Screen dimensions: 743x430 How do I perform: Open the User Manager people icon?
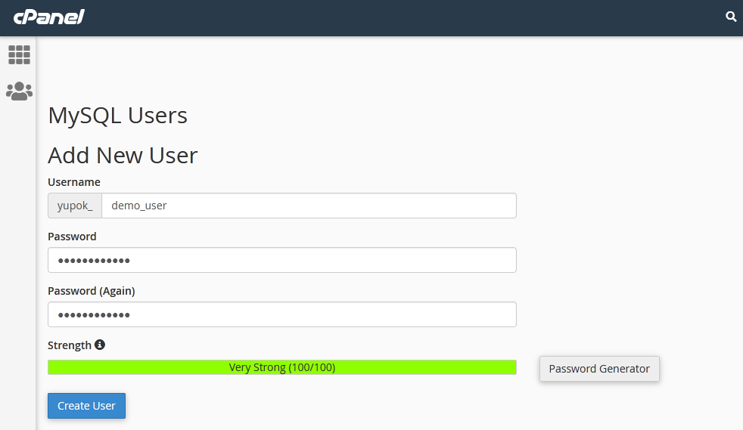click(19, 91)
